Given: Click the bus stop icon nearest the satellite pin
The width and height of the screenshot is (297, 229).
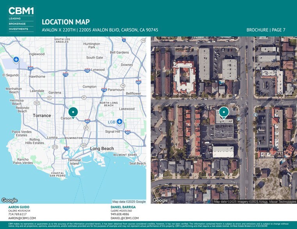Looking at the screenshot, I should (x=238, y=119).
